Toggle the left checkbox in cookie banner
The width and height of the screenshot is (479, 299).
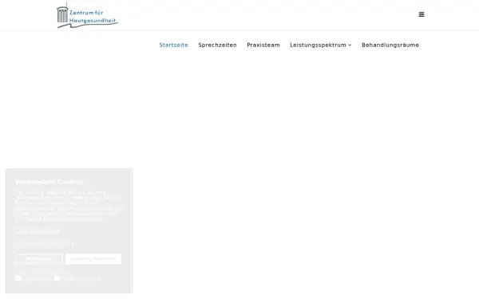[x=18, y=277]
